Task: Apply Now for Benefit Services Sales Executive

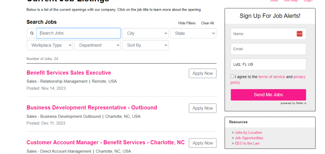Action: click(203, 74)
